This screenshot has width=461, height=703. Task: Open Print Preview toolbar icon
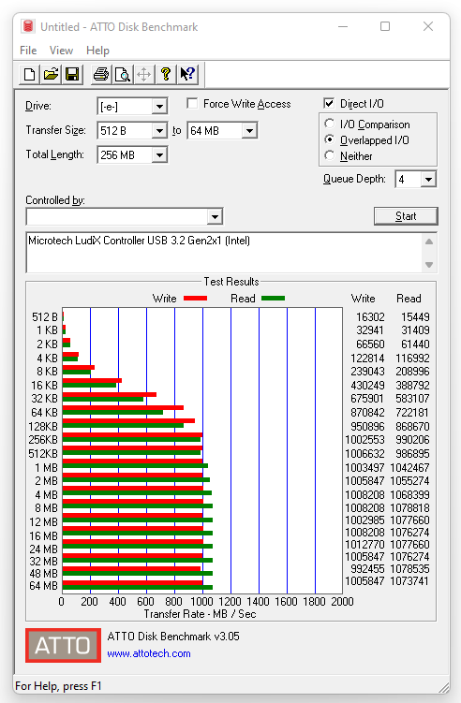pyautogui.click(x=122, y=74)
